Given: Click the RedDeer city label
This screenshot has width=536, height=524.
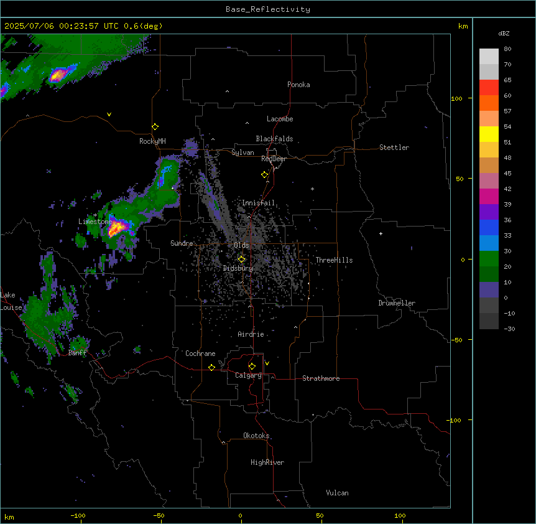Looking at the screenshot, I should [x=274, y=159].
